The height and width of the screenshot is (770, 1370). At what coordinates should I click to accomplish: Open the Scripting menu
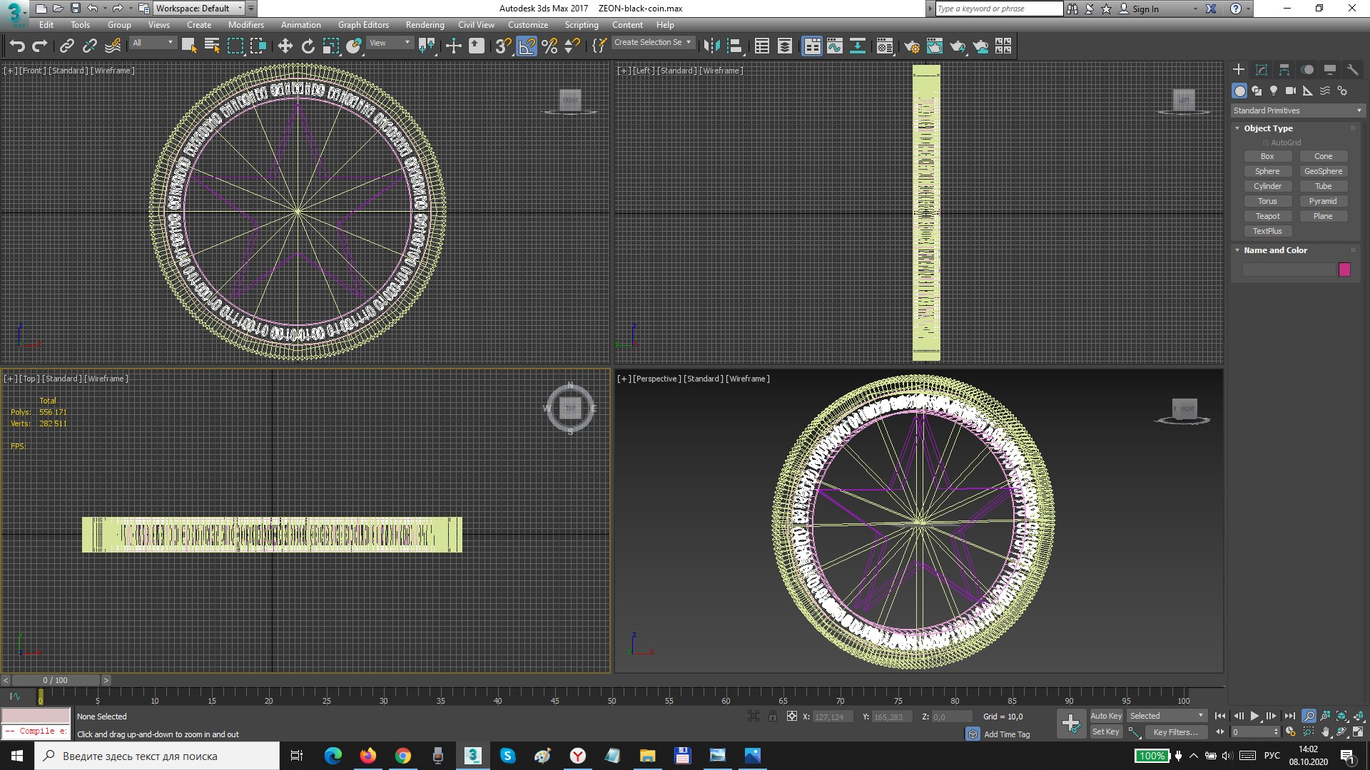(x=582, y=25)
